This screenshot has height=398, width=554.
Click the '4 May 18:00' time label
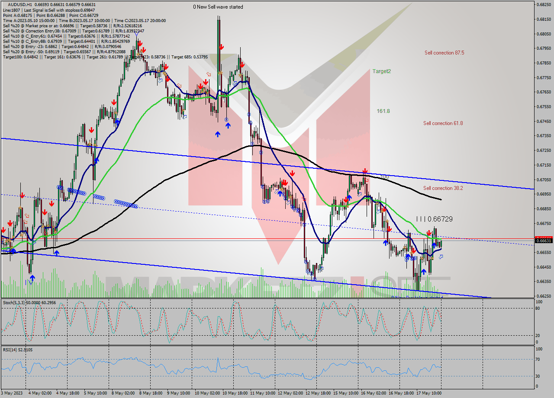point(68,394)
